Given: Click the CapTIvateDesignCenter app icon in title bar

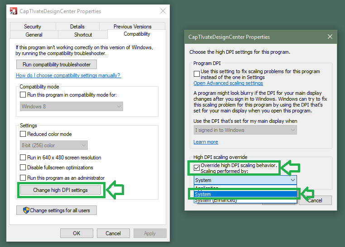Looking at the screenshot, I should 14,11.
